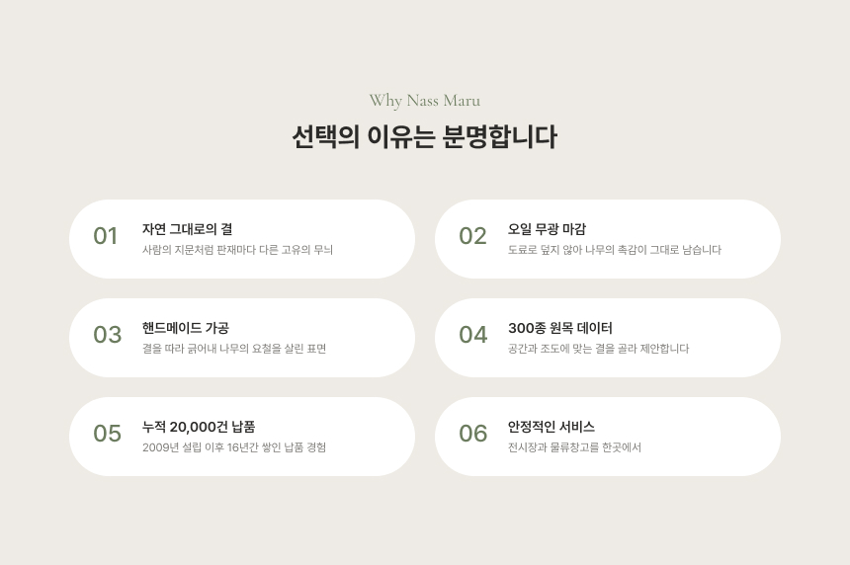850x565 pixels.
Task: Click the 06 number label
Action: coord(473,434)
